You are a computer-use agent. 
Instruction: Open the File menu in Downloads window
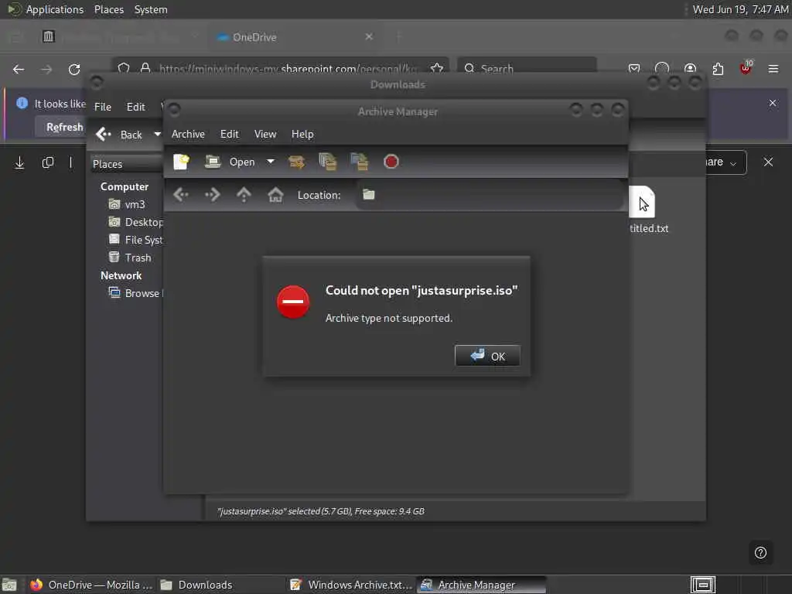point(103,107)
